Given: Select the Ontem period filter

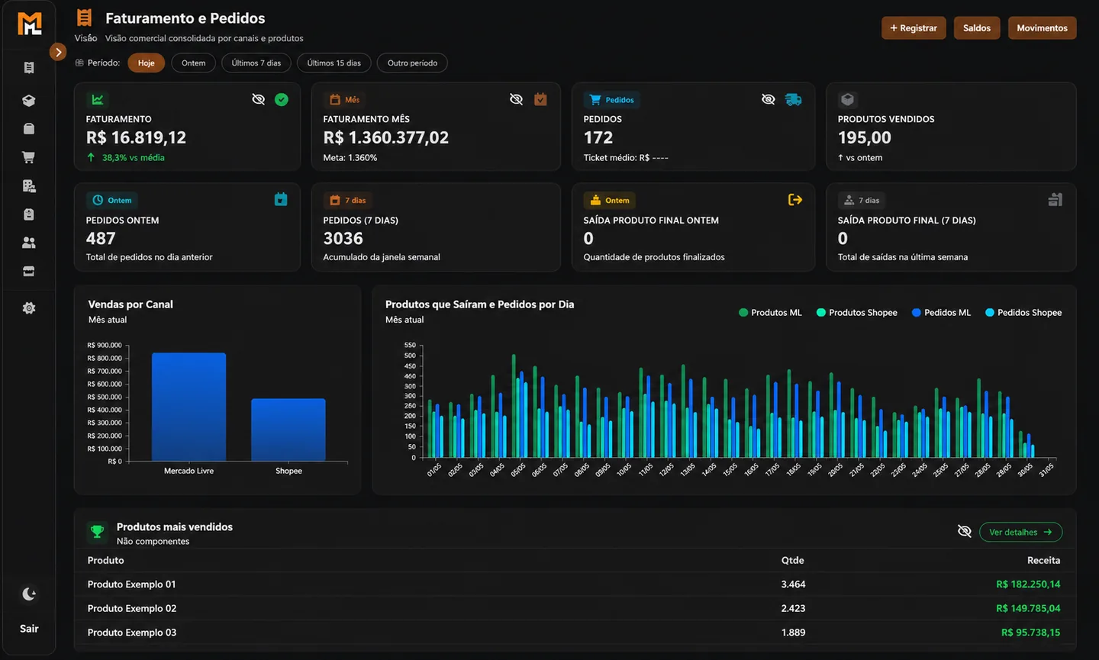Looking at the screenshot, I should pos(193,63).
